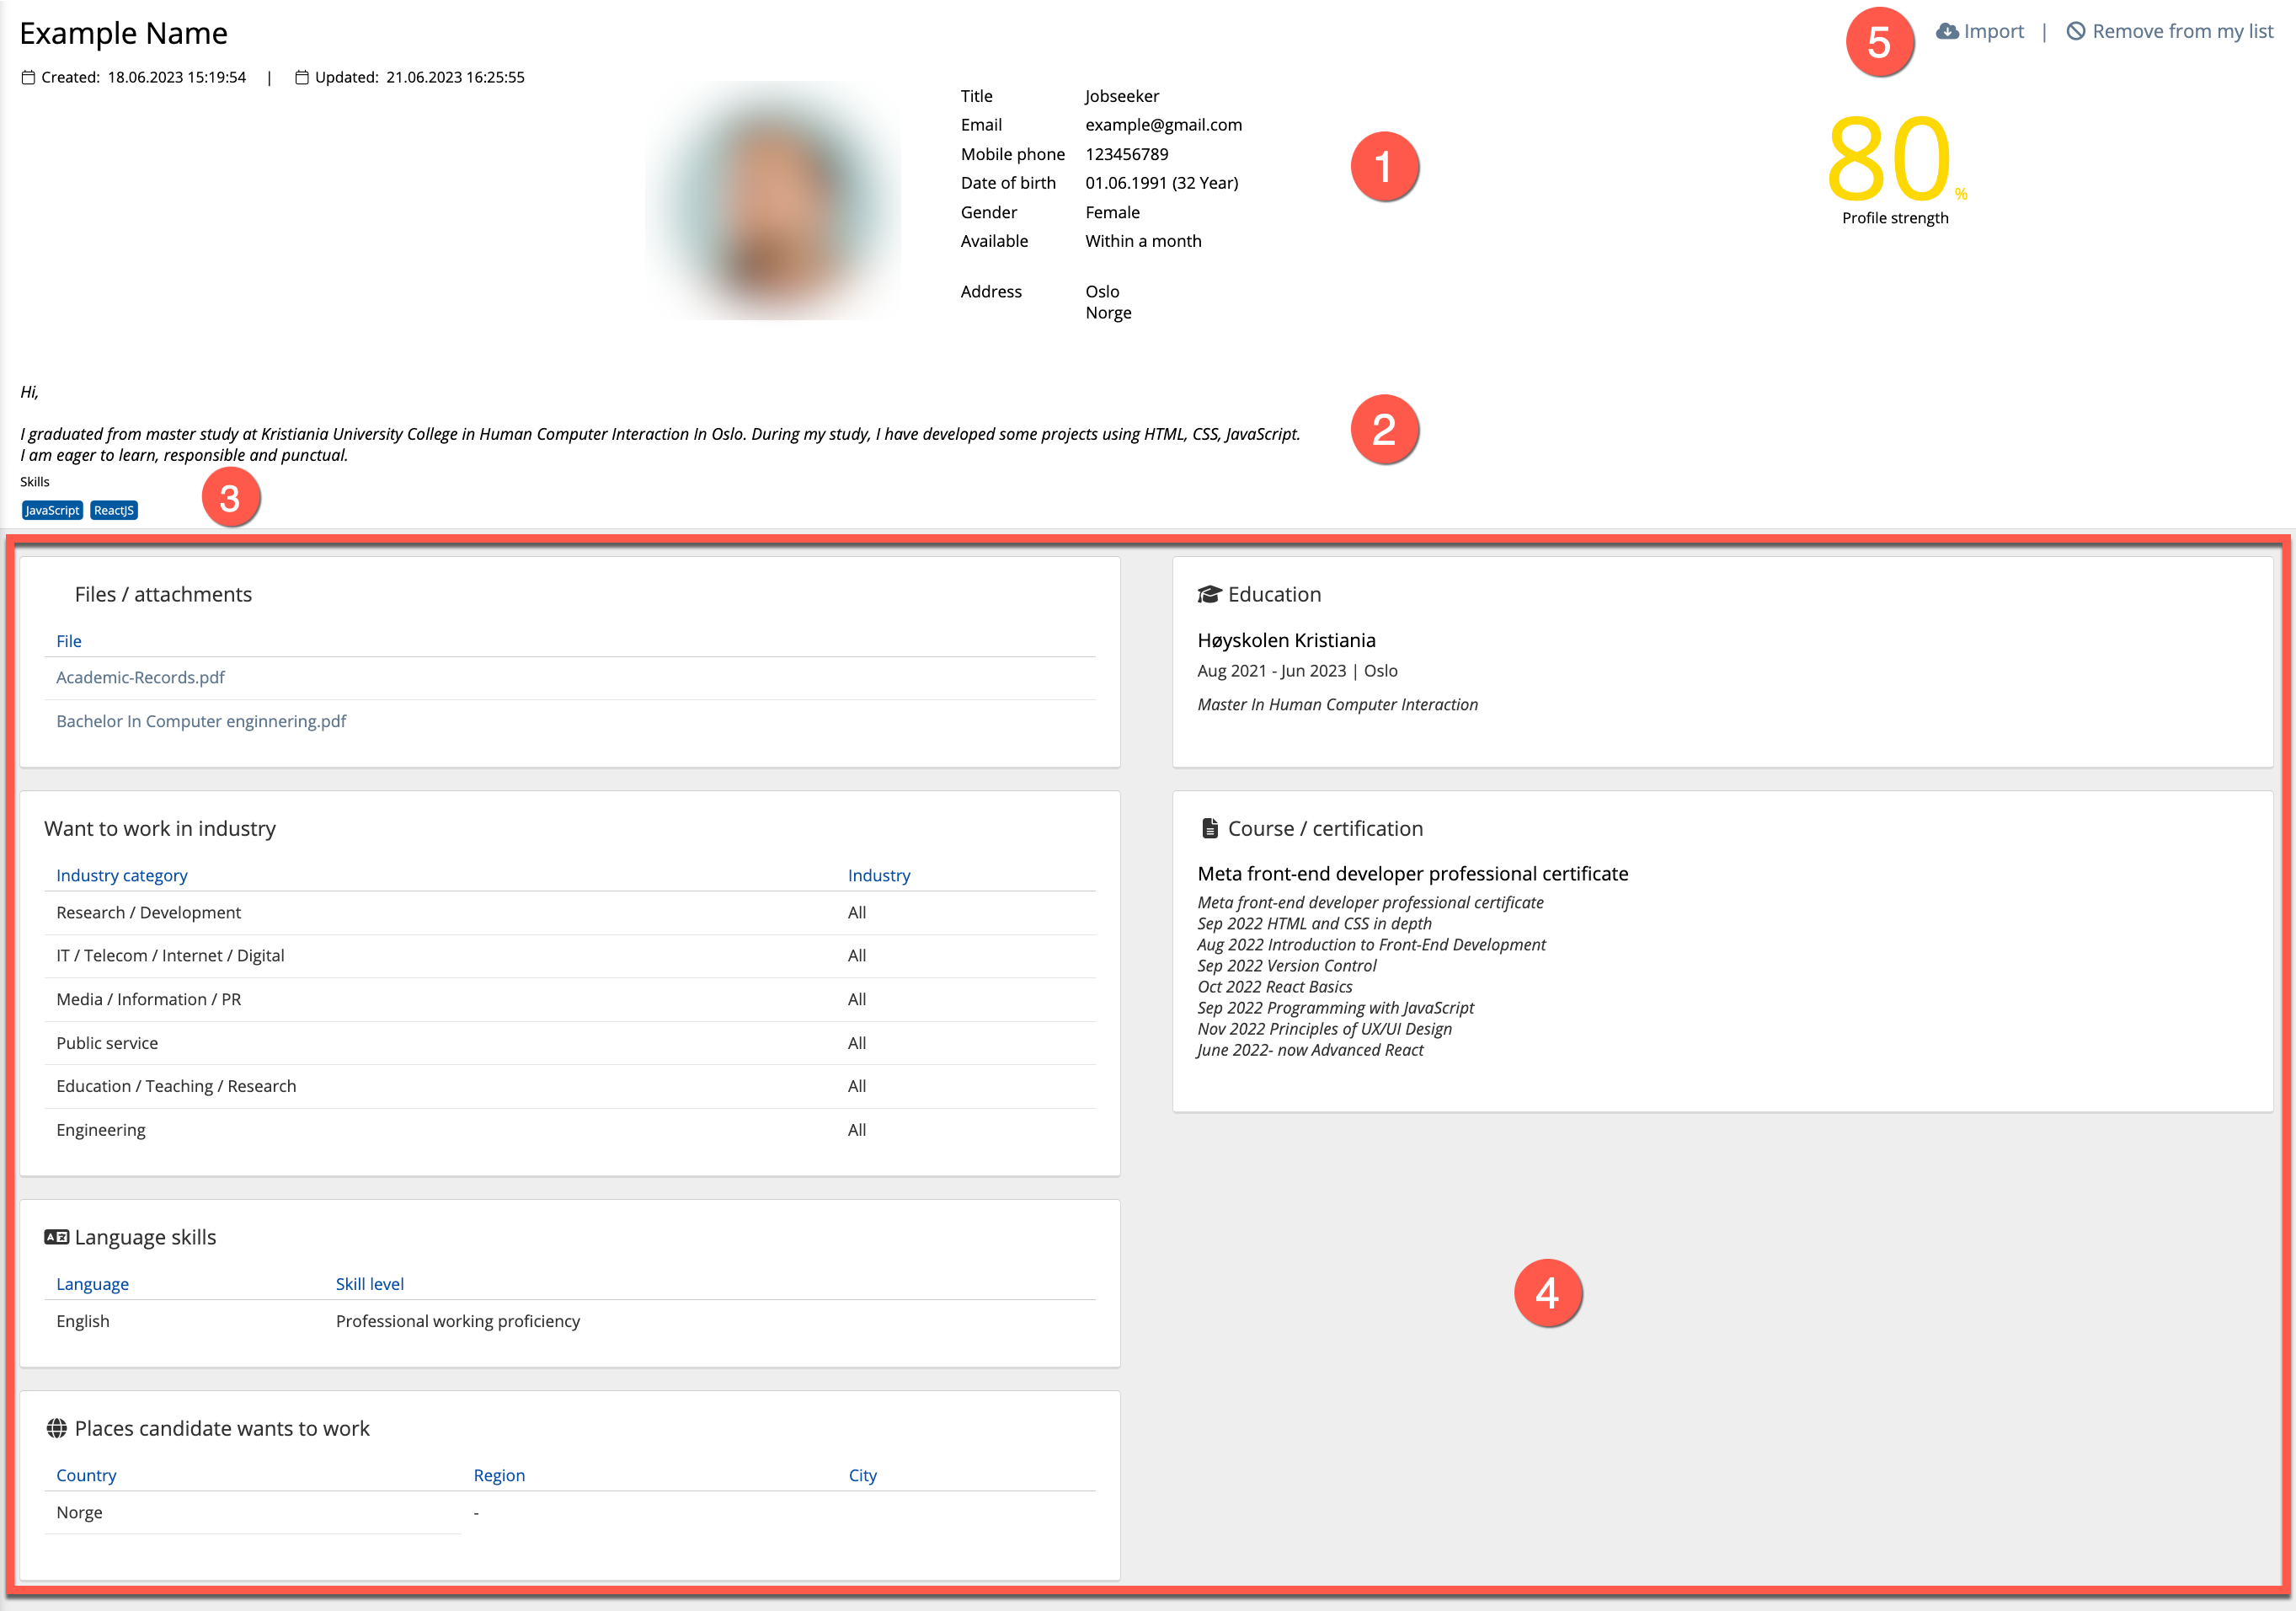2296x1611 pixels.
Task: Click Meta front-end developer professional certificate title
Action: click(x=1412, y=874)
